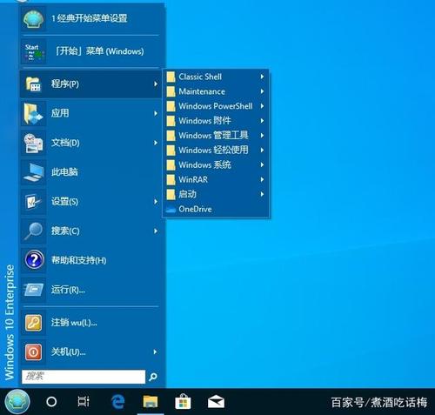435x415 pixels.
Task: Select the 帮助和支持(H) menu item
Action: (90, 260)
